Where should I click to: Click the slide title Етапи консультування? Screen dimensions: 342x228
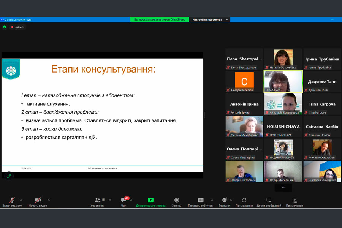coord(103,69)
